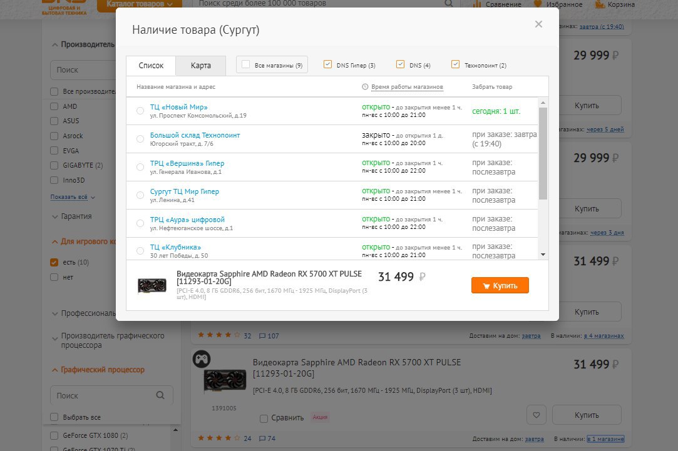
Task: Check the Сравнить checkbox on product card
Action: coord(264,418)
